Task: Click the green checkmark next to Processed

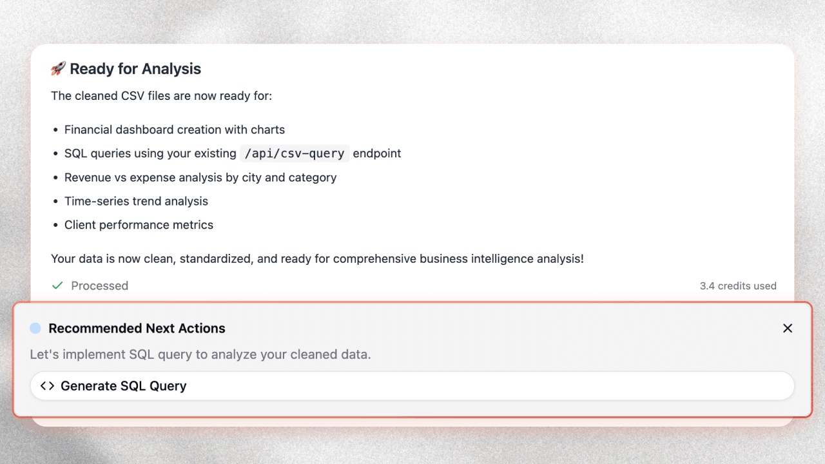Action: 56,285
